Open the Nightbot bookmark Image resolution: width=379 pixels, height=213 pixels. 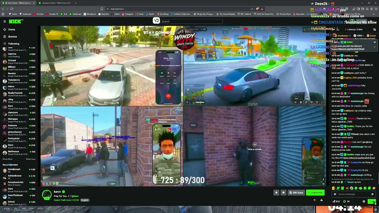coord(104,14)
